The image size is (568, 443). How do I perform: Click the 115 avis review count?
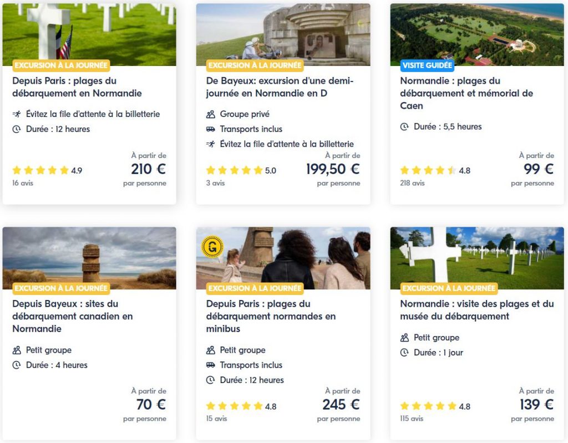click(412, 419)
